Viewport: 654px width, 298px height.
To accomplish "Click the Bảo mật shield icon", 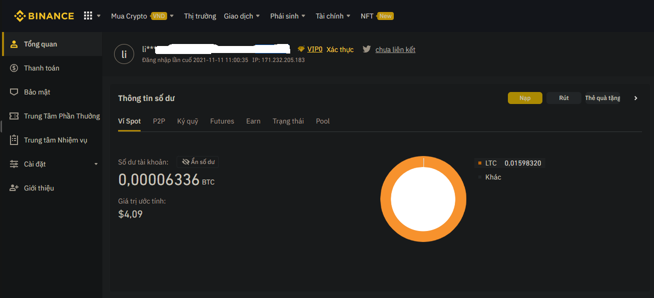I will pyautogui.click(x=14, y=92).
